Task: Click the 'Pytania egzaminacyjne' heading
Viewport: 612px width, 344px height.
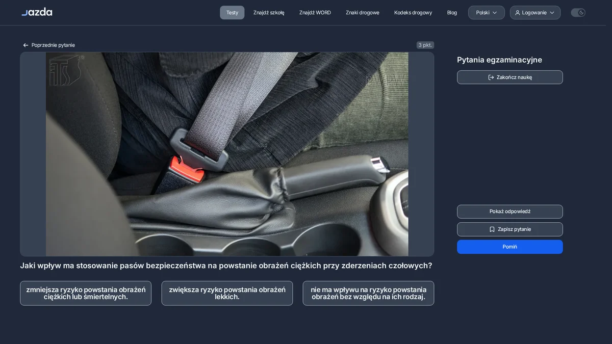Action: click(499, 60)
